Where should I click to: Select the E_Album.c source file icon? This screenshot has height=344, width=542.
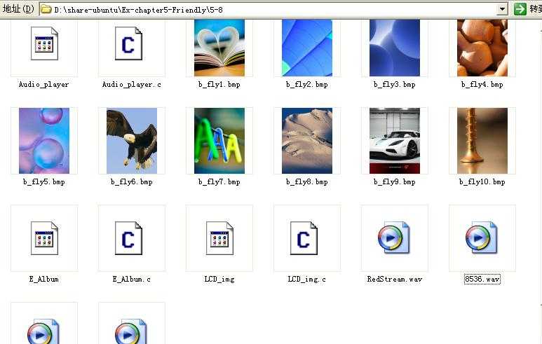128,238
